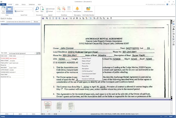Switch to the HOME ribbon tab
This screenshot has width=176, height=118.
pyautogui.click(x=10, y=4)
